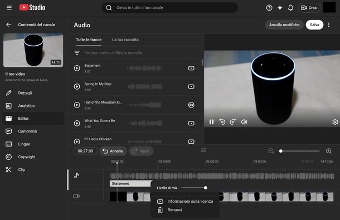Click the video track camera icon

(x=76, y=196)
